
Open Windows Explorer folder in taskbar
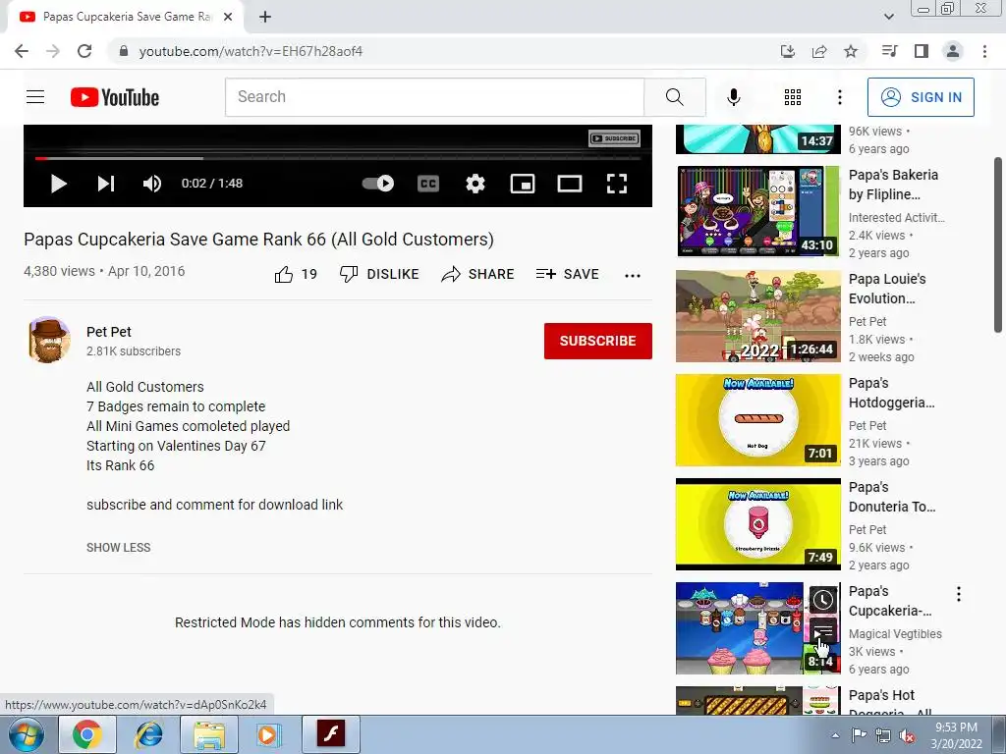(x=209, y=734)
